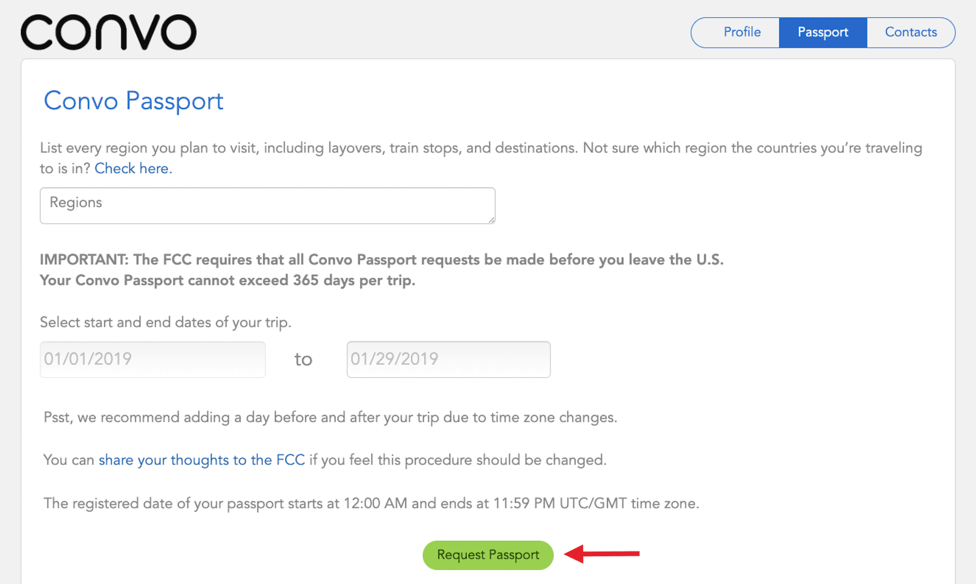Image resolution: width=976 pixels, height=584 pixels.
Task: Click the UTC/GMT registered date note
Action: (371, 503)
